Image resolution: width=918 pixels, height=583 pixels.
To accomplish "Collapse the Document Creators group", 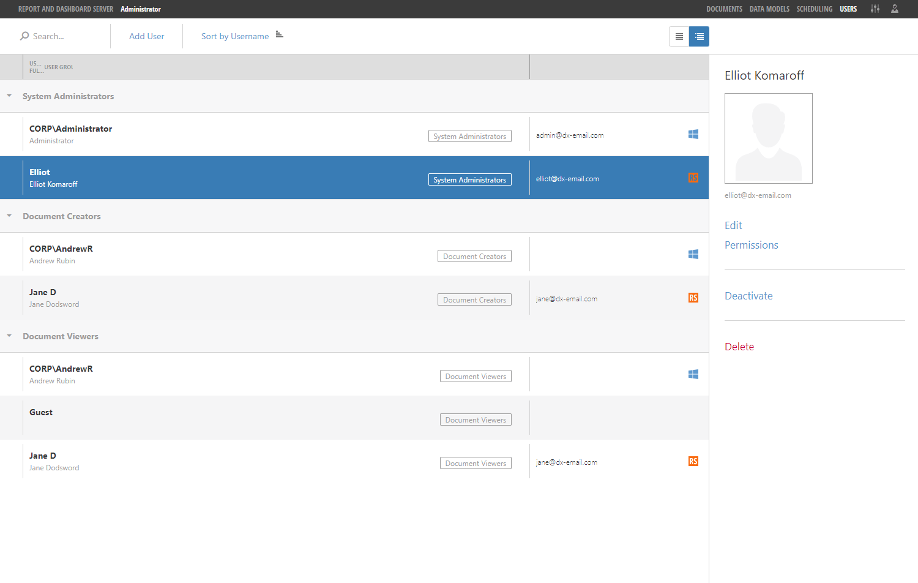I will (9, 216).
